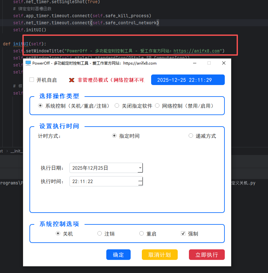The image size is (268, 273).
Task: Open the 执行日期 date dropdown arrow
Action: [x=140, y=168]
